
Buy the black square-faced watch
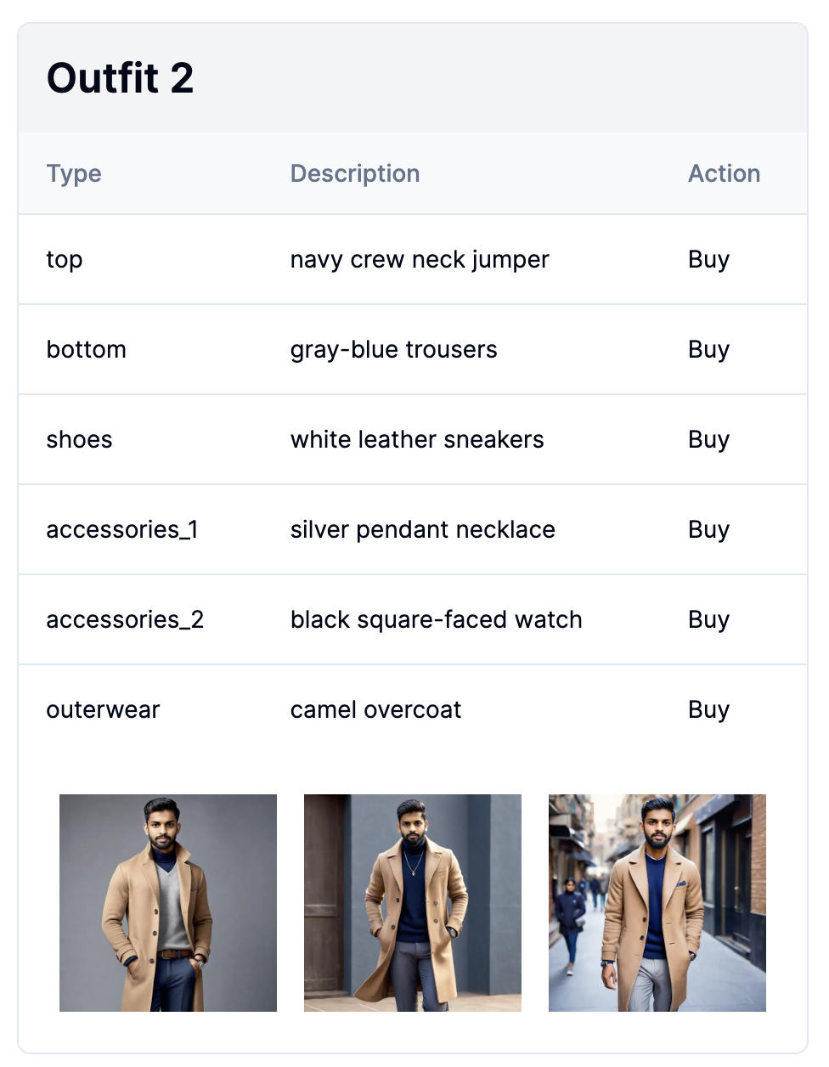click(708, 620)
